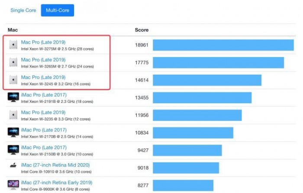Image resolution: width=303 pixels, height=193 pixels.
Task: Click the score value 17775
Action: point(142,63)
